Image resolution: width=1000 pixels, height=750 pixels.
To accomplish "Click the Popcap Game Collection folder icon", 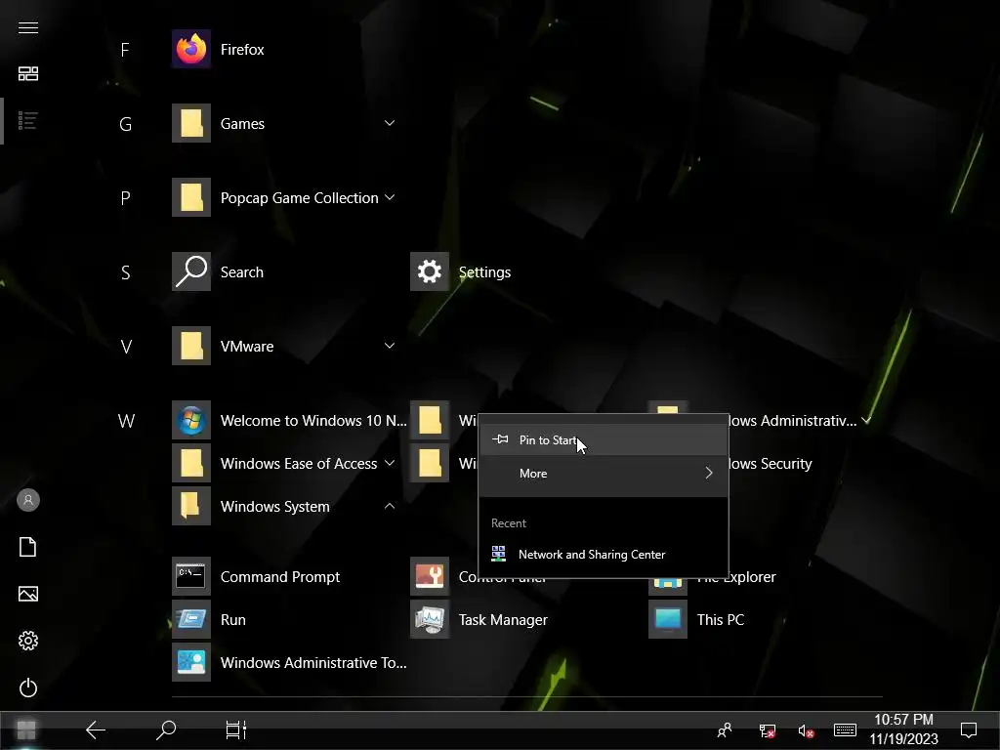I will [x=190, y=197].
